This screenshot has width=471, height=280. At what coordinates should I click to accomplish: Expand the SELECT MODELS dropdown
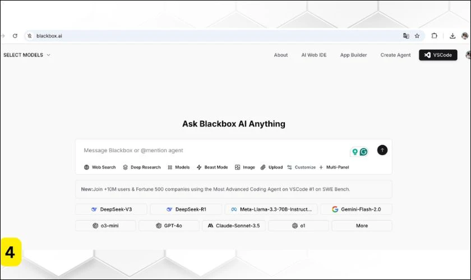point(27,55)
